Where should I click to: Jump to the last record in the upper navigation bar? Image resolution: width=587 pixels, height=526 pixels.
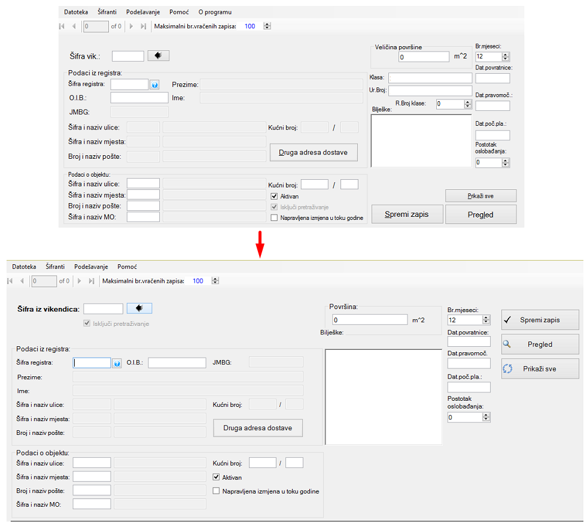(144, 26)
